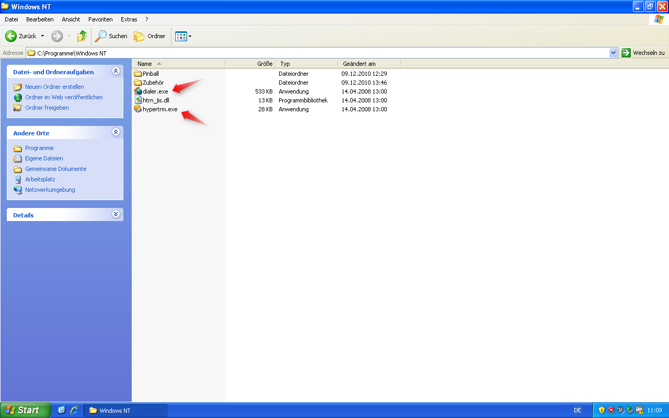
Task: Click the Neuen Ordner erstellen link
Action: (54, 87)
